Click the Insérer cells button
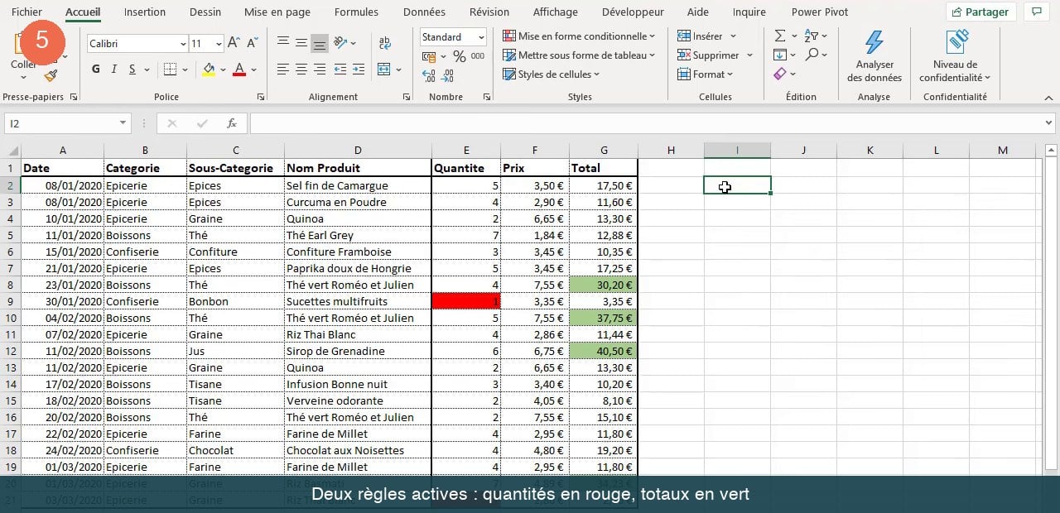Image resolution: width=1060 pixels, height=513 pixels. 707,36
